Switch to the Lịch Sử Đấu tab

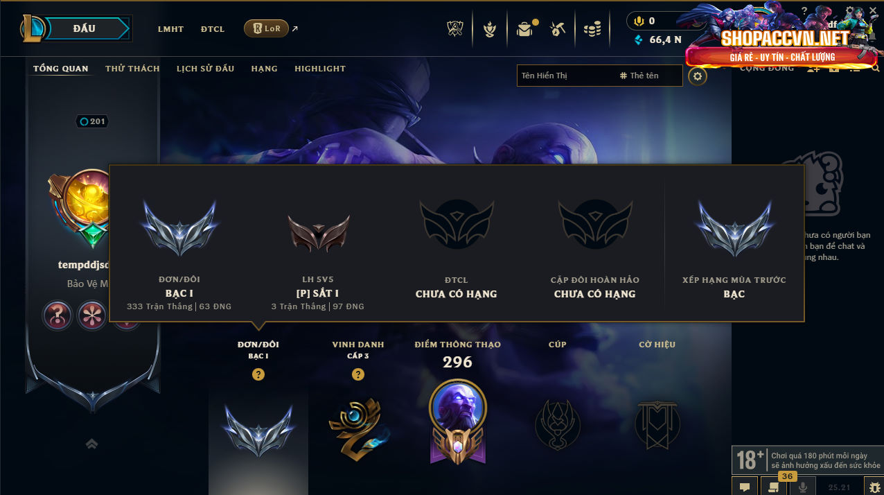205,69
